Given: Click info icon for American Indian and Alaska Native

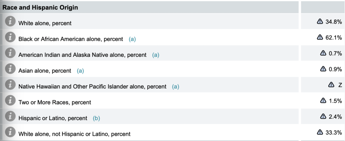Looking at the screenshot, I should point(10,53).
